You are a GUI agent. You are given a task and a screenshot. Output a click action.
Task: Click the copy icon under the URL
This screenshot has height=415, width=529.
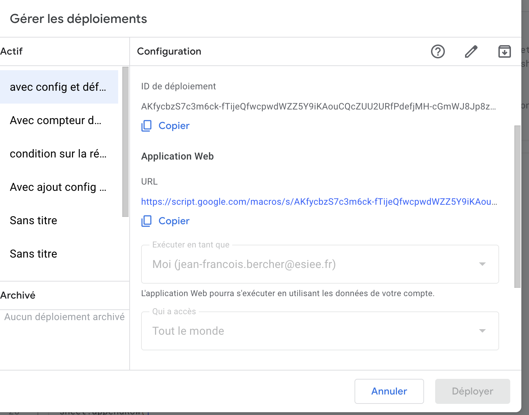[x=146, y=221]
